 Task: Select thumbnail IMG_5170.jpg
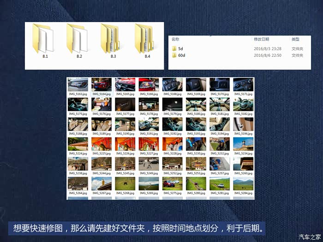220,84
